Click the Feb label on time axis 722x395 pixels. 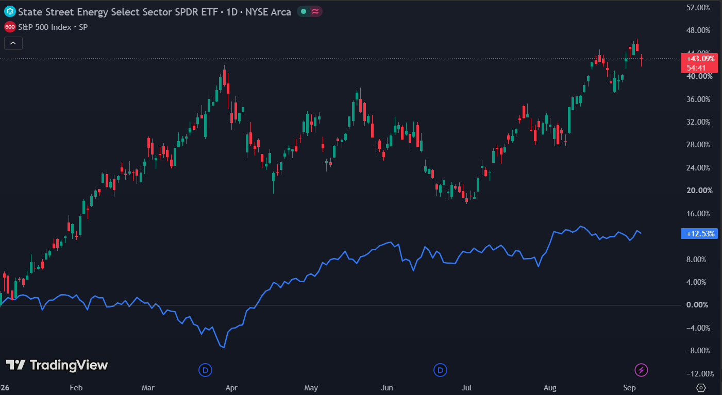(x=76, y=387)
